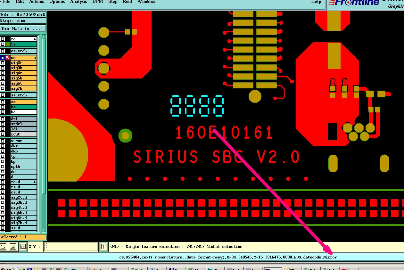The width and height of the screenshot is (404, 270).
Task: Toggle display checkbox of sig3b layer
Action: [3, 68]
